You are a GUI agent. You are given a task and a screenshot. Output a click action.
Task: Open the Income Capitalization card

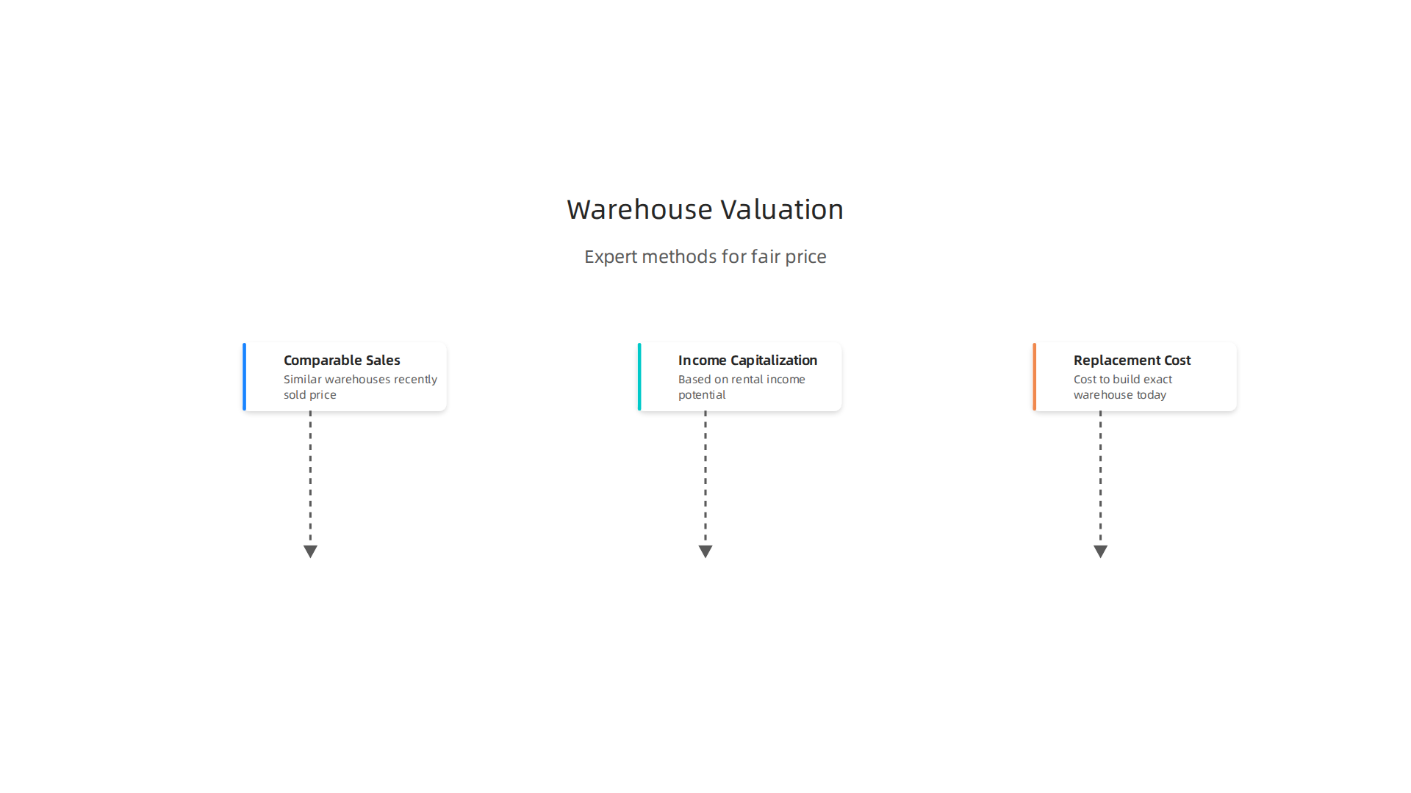click(x=739, y=377)
